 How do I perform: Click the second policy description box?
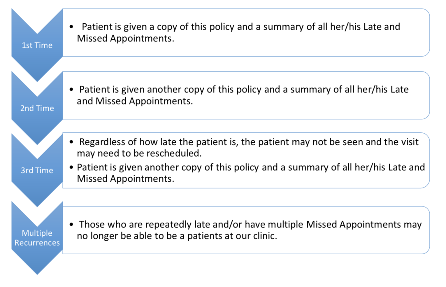[246, 95]
